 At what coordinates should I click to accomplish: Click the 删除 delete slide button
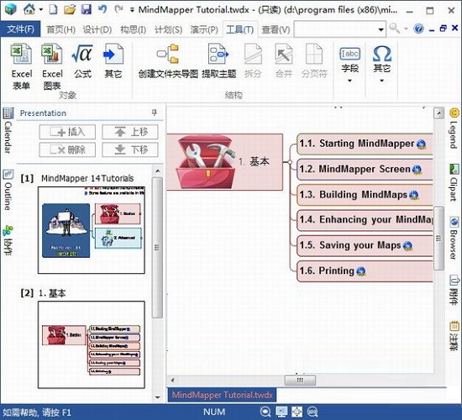pyautogui.click(x=67, y=150)
